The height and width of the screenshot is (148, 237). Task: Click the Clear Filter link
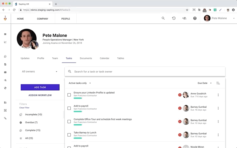click(x=24, y=108)
